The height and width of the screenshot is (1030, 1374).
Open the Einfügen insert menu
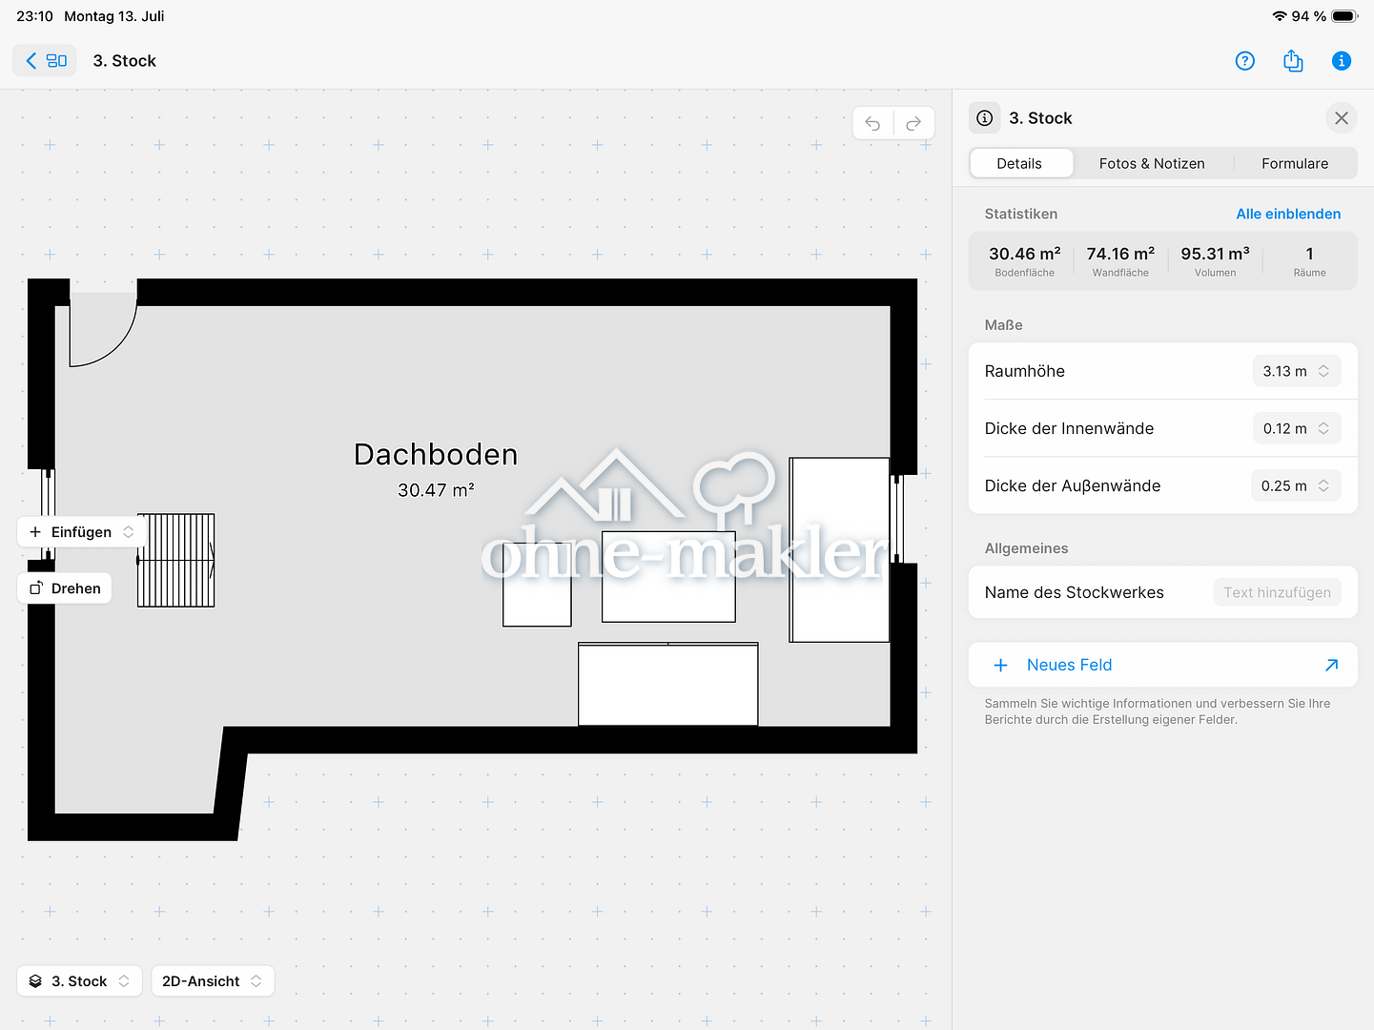coord(81,532)
